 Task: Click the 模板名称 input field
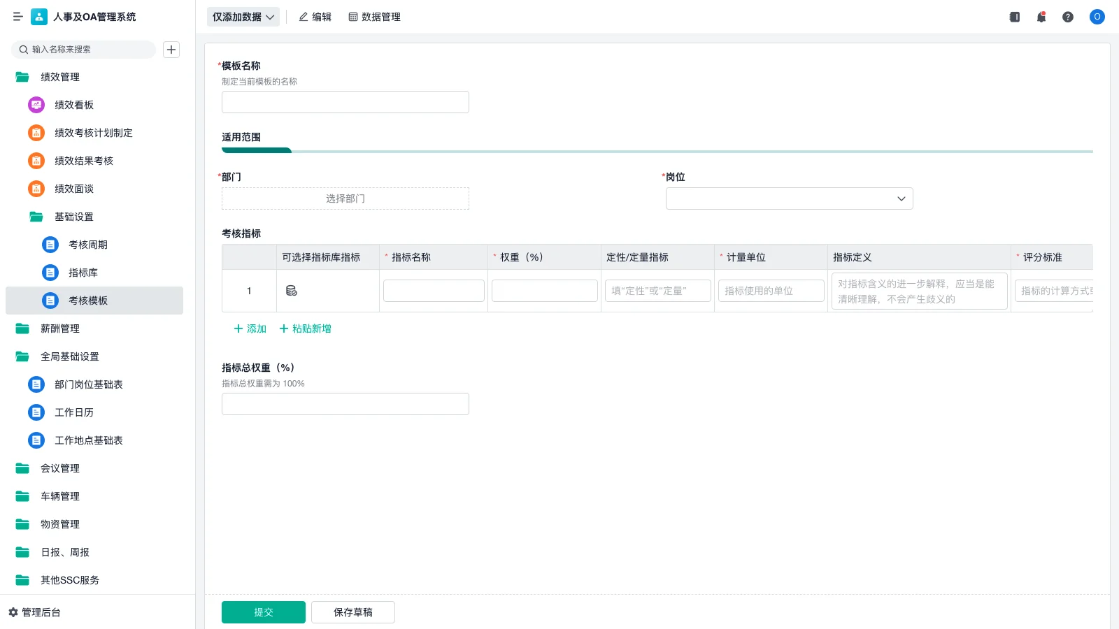345,101
